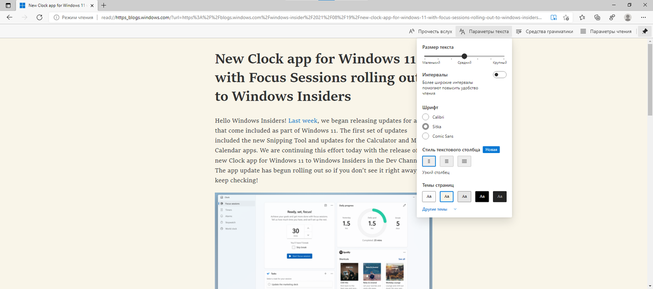The height and width of the screenshot is (289, 653).
Task: Exit immersive reader using the book icon
Action: pos(553,17)
